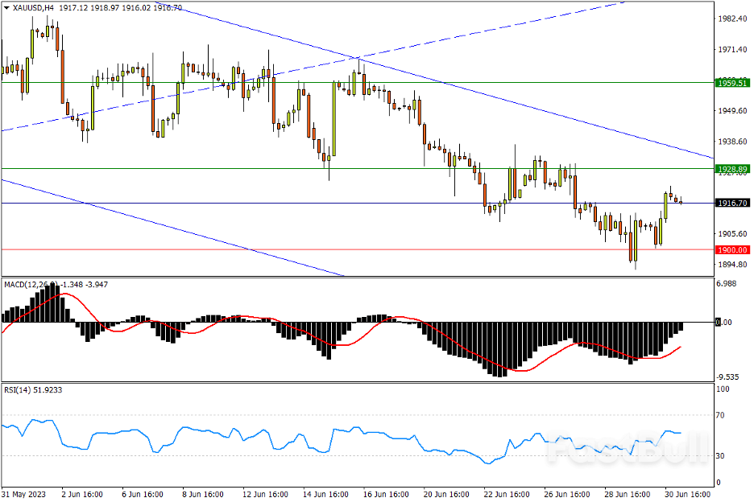
Task: Click the 1982.40 price scale value
Action: tap(732, 19)
